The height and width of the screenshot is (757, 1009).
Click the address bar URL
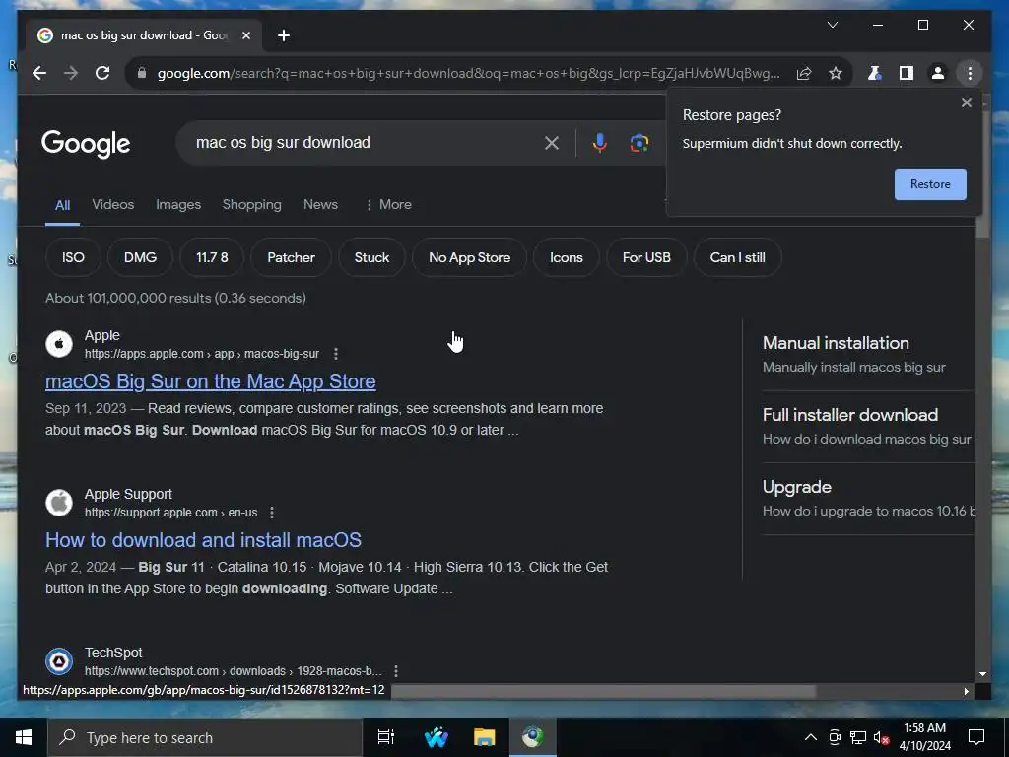tap(468, 73)
